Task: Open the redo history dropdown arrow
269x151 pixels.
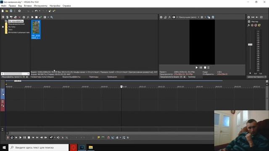Action: pyautogui.click(x=46, y=11)
